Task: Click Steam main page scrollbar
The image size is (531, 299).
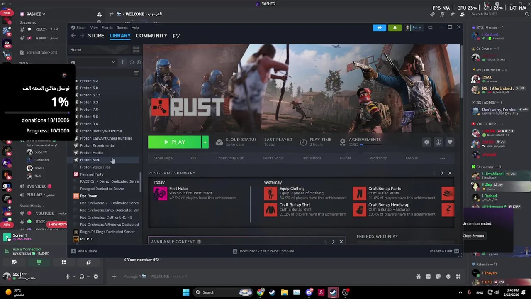Action: click(461, 71)
